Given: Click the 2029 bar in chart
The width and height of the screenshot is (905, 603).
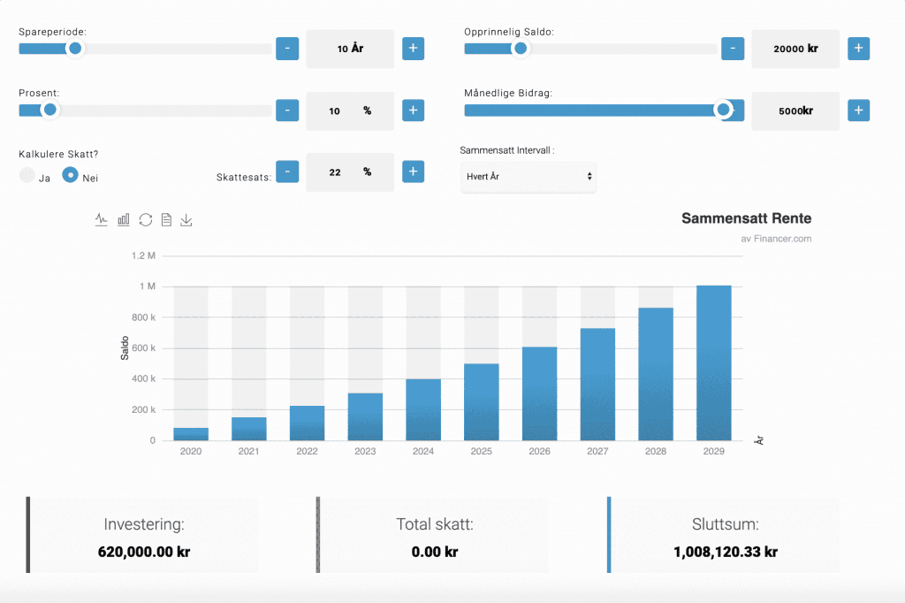Looking at the screenshot, I should coord(713,363).
